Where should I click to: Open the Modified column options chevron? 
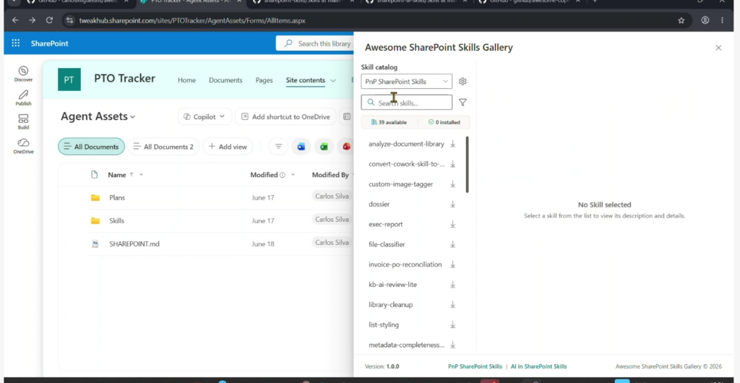[293, 175]
